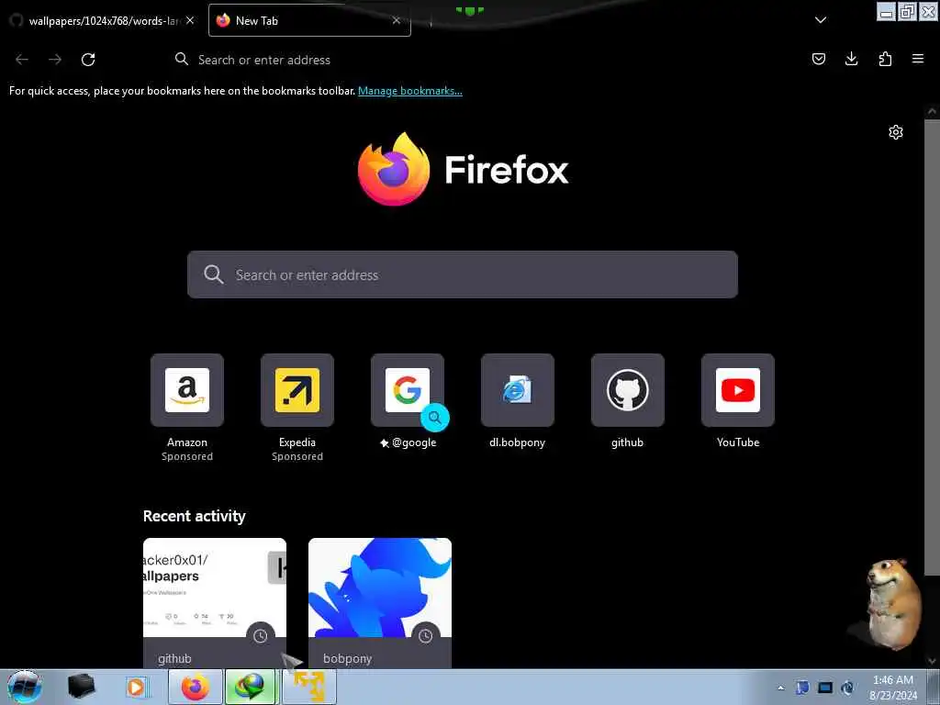The image size is (940, 705).
Task: Click the back navigation arrow
Action: coord(22,60)
